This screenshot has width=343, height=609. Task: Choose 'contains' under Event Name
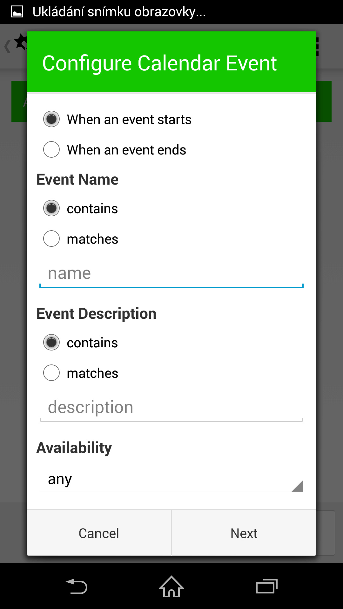coord(81,208)
